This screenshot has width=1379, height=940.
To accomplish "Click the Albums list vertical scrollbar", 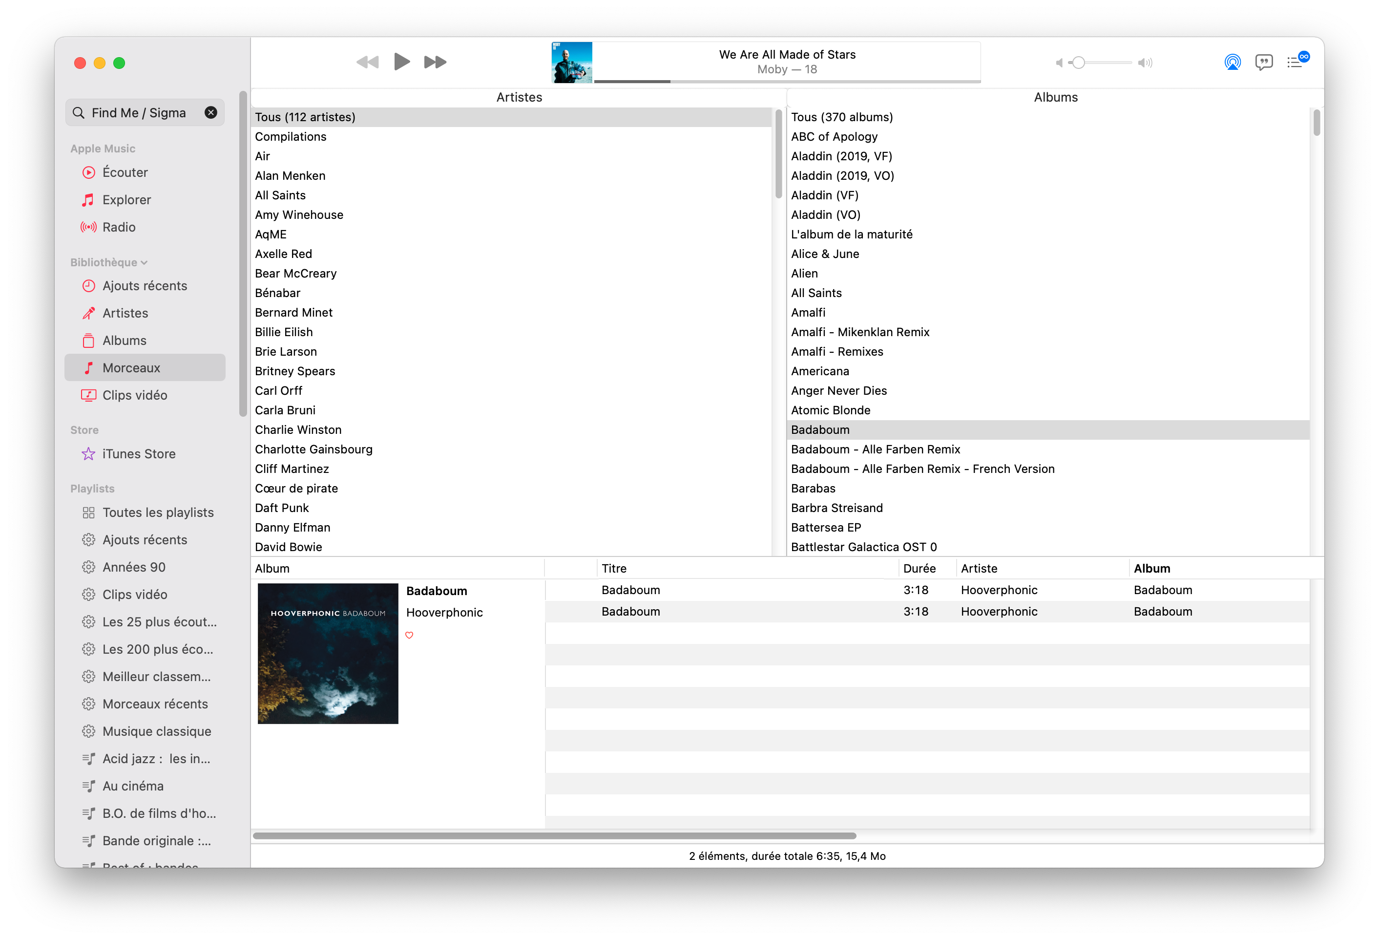I will (x=1316, y=122).
